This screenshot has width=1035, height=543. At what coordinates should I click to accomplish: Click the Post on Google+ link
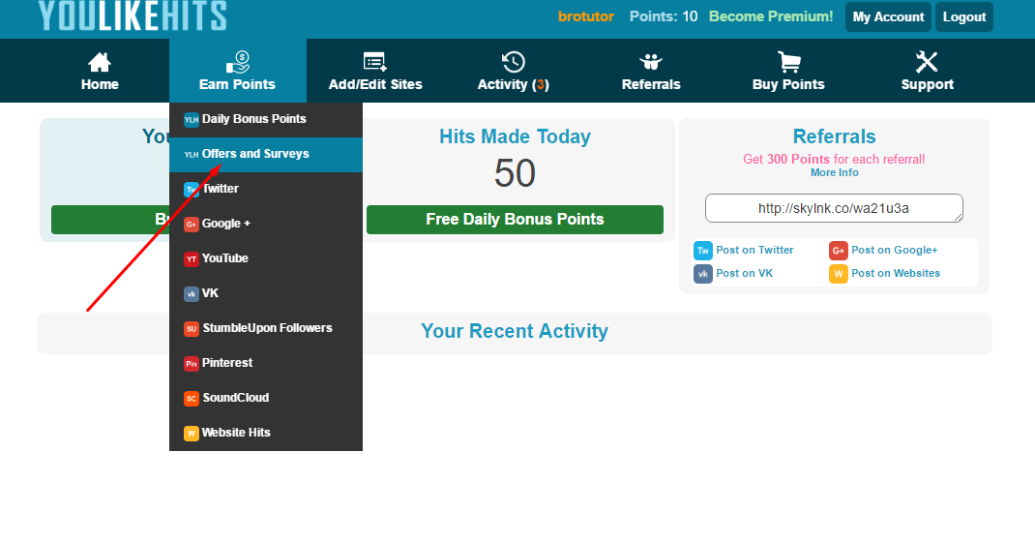[895, 251]
